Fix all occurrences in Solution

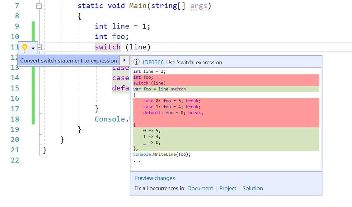point(252,188)
